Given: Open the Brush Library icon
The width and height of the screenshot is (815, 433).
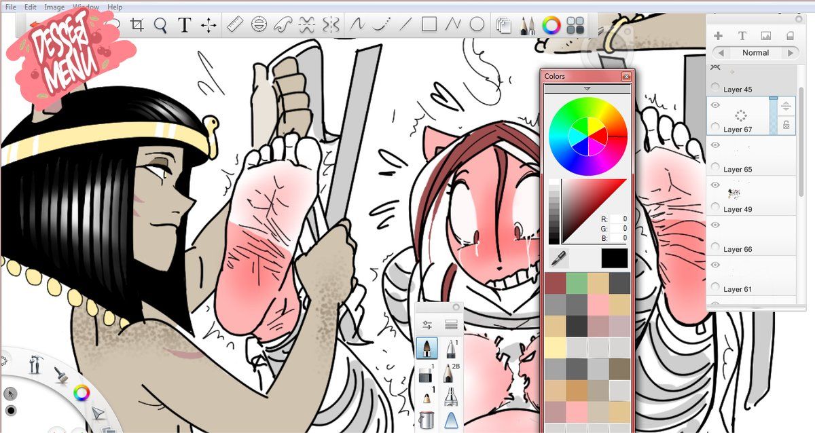Looking at the screenshot, I should click(x=451, y=326).
